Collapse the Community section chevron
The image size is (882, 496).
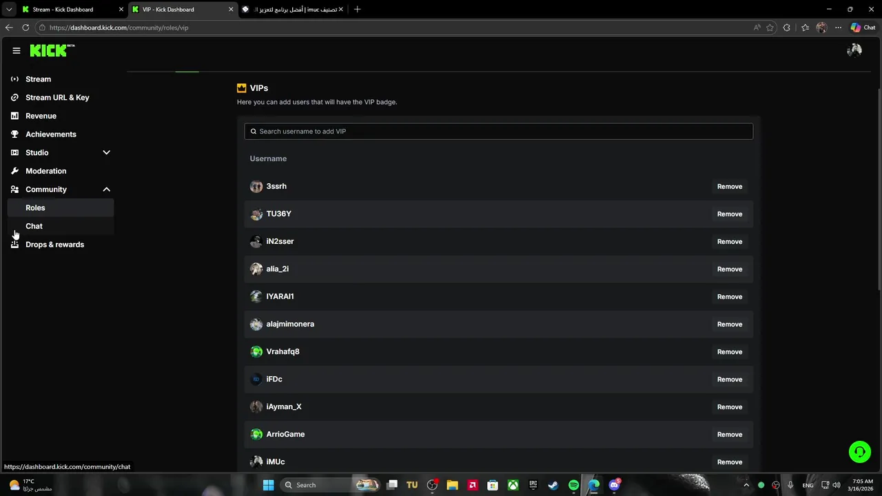pos(106,189)
